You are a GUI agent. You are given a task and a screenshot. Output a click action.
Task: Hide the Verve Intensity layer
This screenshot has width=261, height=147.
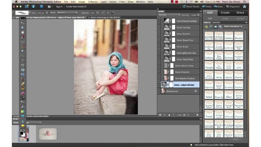[x=159, y=72]
